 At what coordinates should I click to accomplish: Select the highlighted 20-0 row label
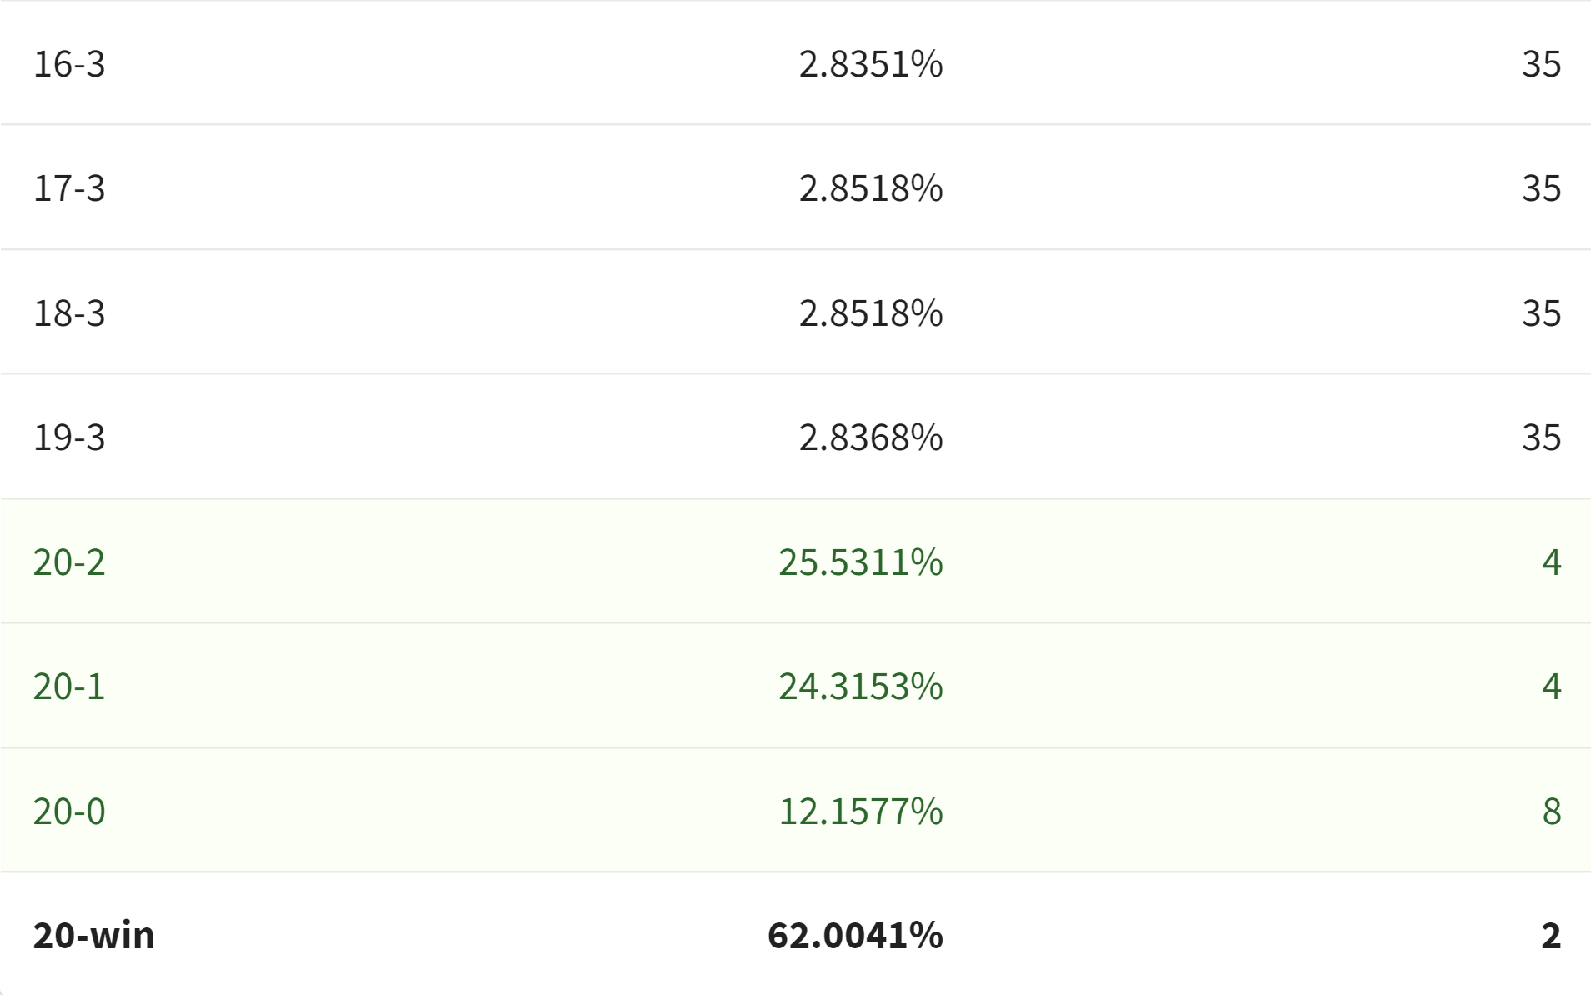click(x=69, y=812)
